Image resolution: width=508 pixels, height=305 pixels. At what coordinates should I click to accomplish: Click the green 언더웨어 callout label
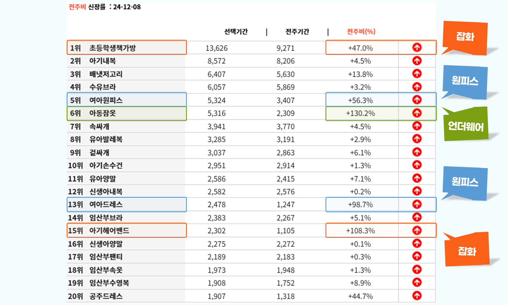(x=466, y=126)
